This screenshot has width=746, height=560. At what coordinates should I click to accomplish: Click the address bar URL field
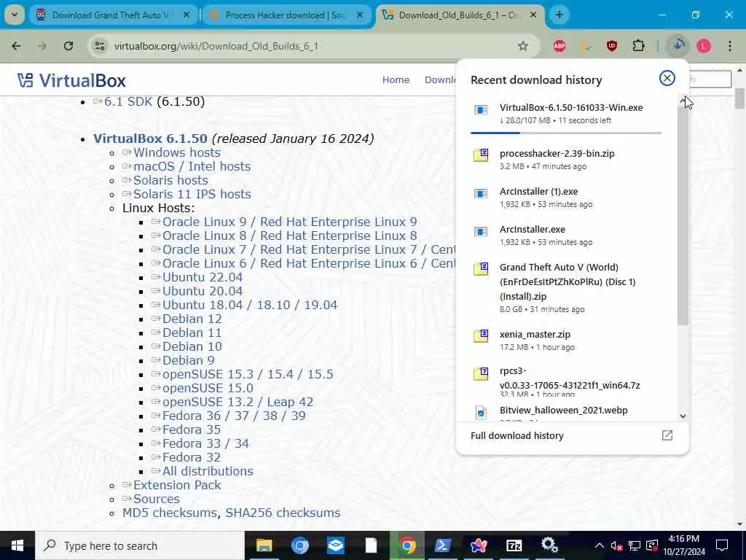[x=314, y=46]
